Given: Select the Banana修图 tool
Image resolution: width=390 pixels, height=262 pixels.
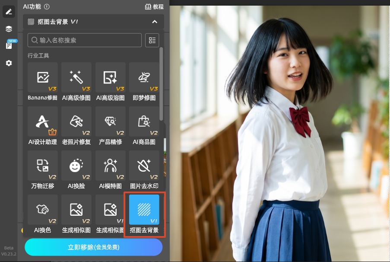Looking at the screenshot, I should coord(42,81).
